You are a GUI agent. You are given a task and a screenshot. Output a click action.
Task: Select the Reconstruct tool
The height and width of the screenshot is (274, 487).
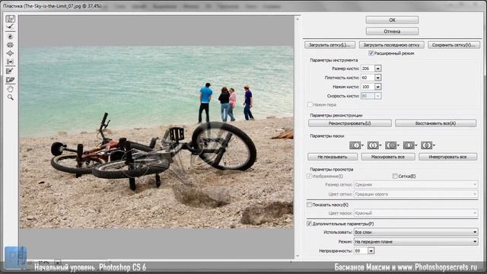coord(10,27)
